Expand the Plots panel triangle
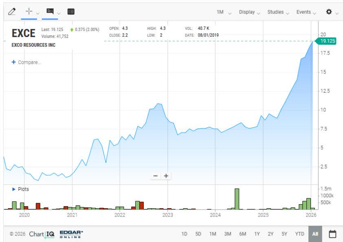The width and height of the screenshot is (343, 242). coord(14,189)
